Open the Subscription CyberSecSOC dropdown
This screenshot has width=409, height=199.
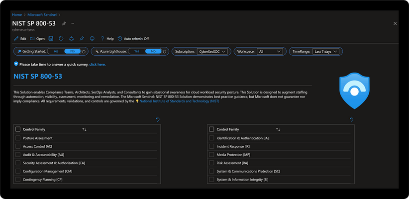point(212,52)
